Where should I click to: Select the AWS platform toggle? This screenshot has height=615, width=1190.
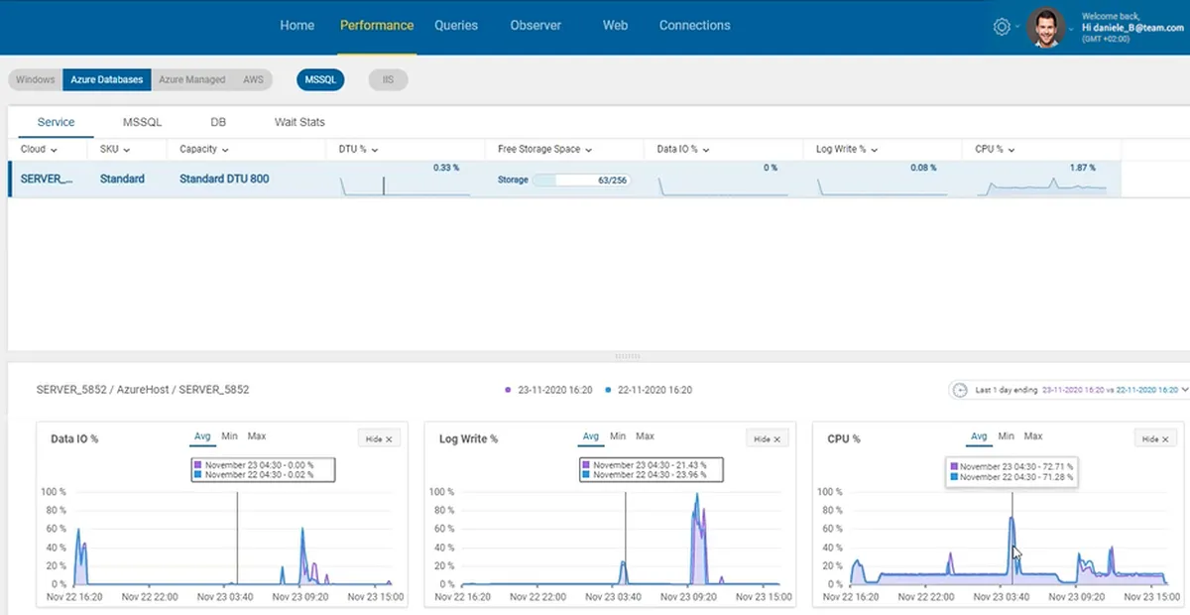(x=254, y=79)
